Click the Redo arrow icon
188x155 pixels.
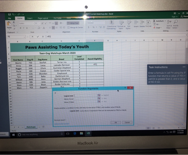click(x=19, y=14)
